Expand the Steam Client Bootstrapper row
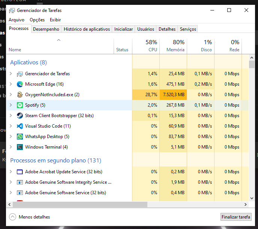The width and height of the screenshot is (258, 229). [11, 116]
